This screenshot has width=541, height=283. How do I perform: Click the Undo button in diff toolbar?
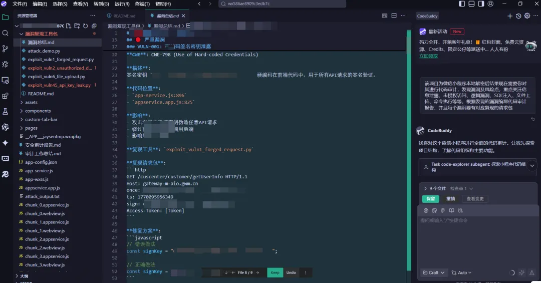click(291, 272)
